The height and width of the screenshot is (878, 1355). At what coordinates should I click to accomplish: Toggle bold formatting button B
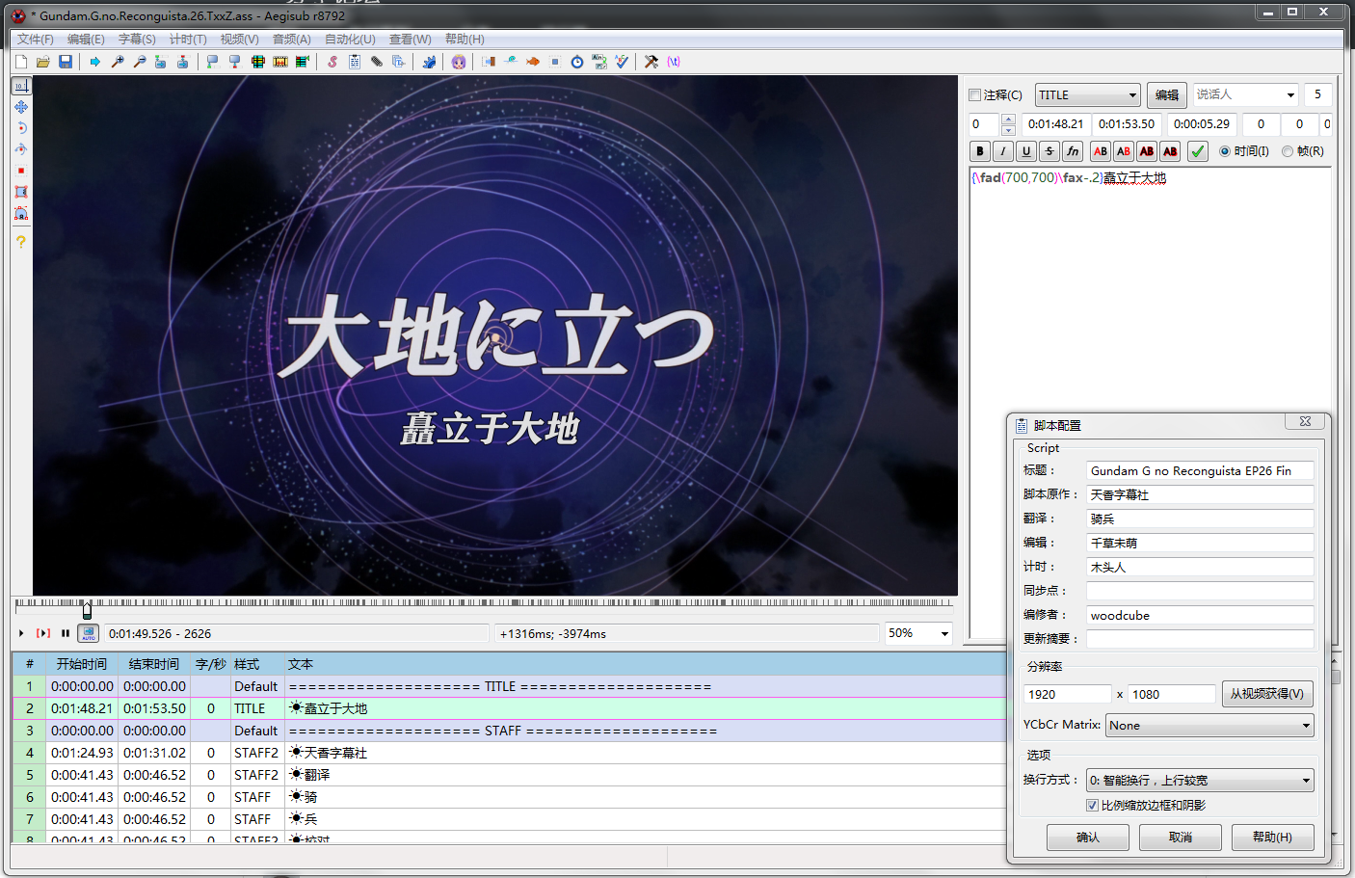coord(980,151)
